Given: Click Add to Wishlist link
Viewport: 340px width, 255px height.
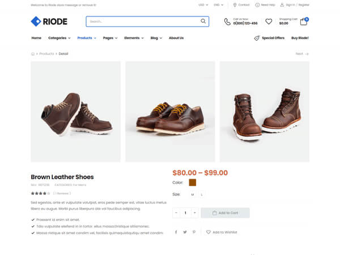Looking at the screenshot, I should coord(222,232).
